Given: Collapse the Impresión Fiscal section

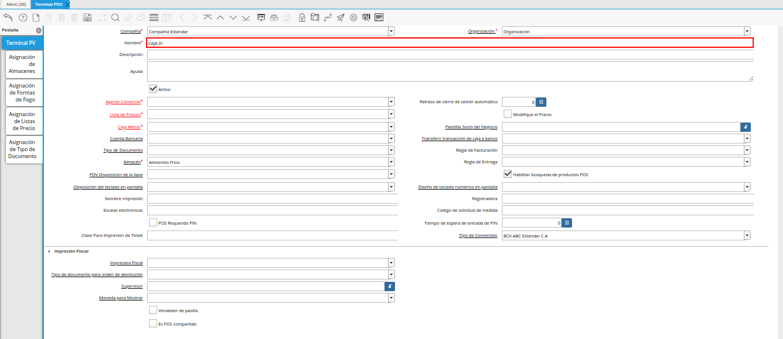Looking at the screenshot, I should tap(49, 251).
